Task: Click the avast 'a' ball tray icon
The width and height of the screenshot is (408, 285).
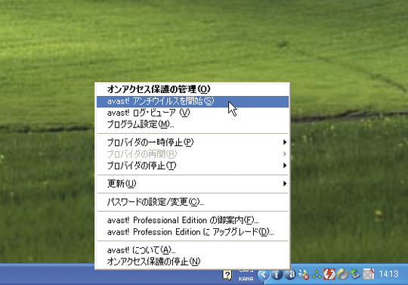Action: coord(290,274)
